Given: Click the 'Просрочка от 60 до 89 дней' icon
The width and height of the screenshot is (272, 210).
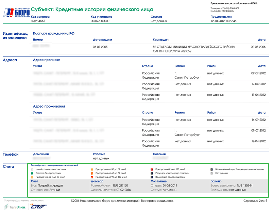Looking at the screenshot, I should (x=92, y=173).
